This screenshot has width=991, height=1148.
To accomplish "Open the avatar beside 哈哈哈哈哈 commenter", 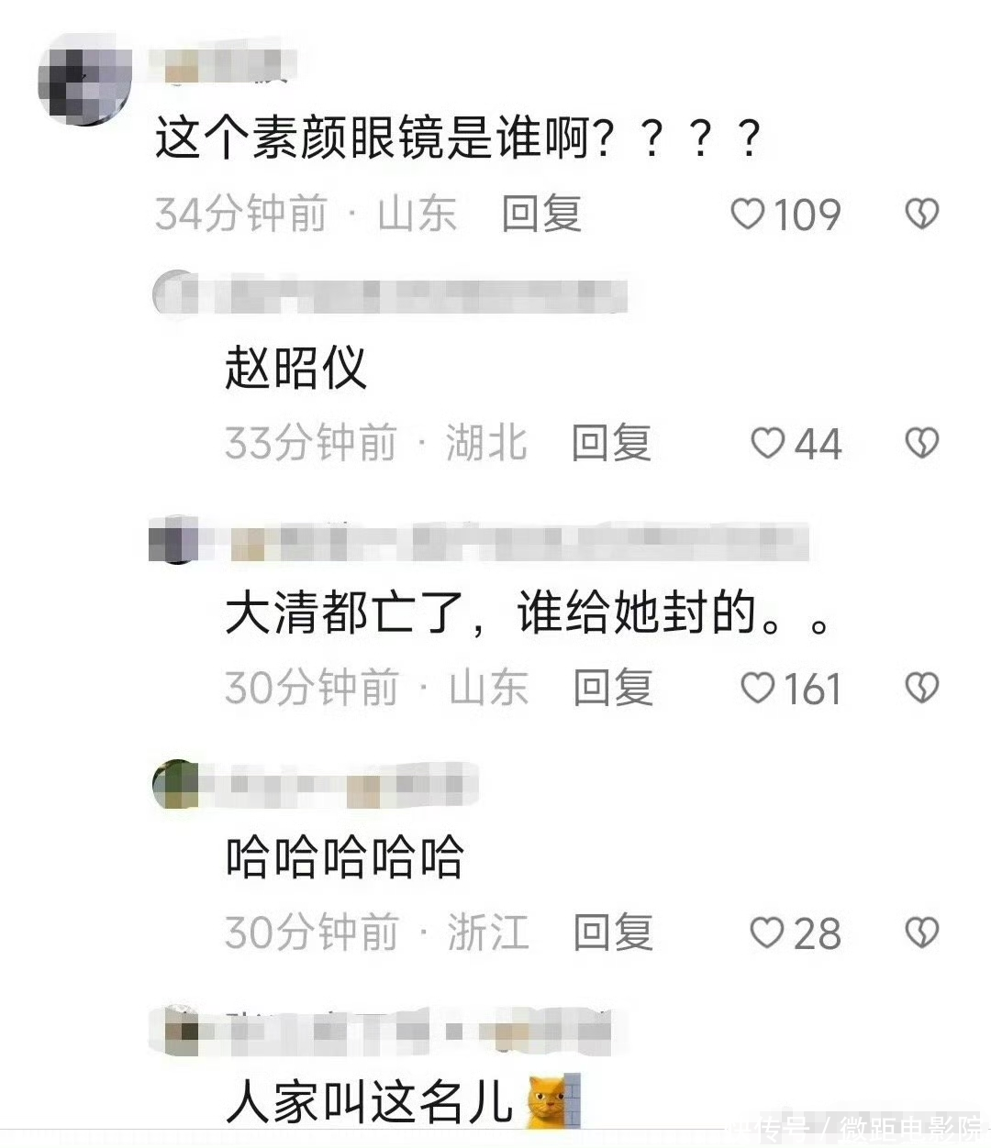I will click(x=174, y=785).
